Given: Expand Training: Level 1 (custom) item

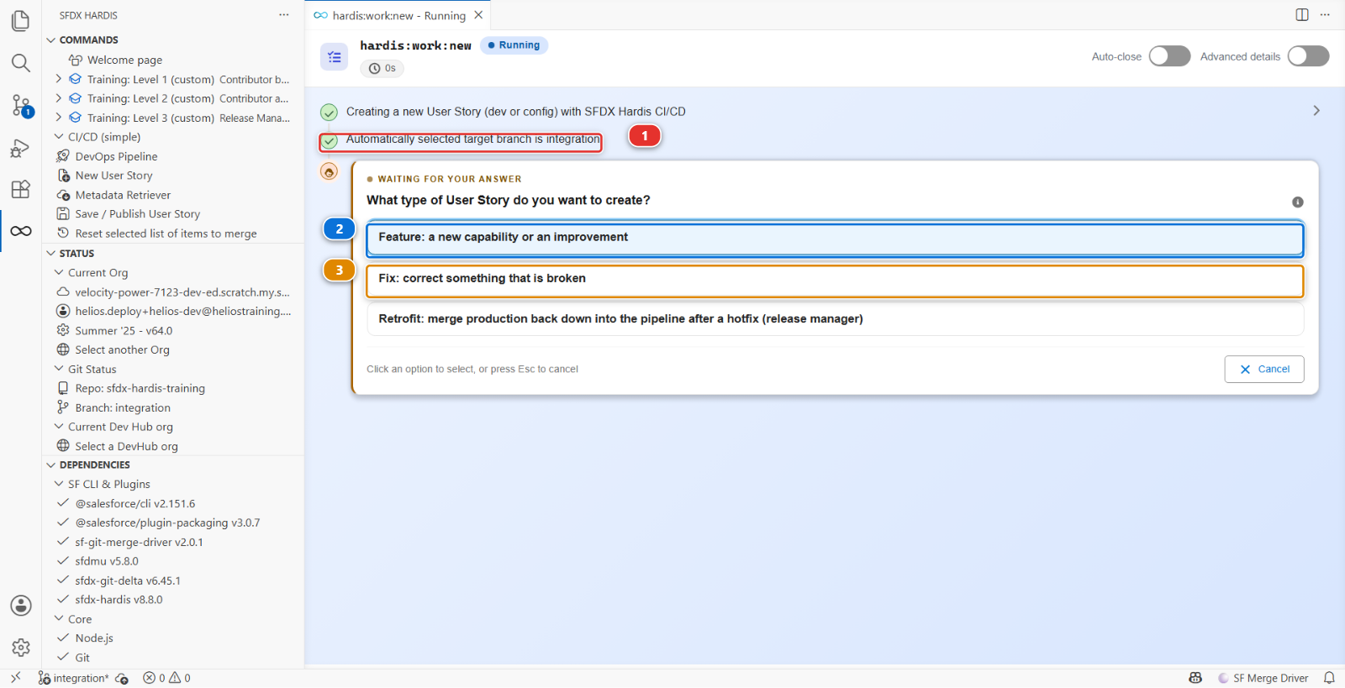Looking at the screenshot, I should [x=59, y=79].
